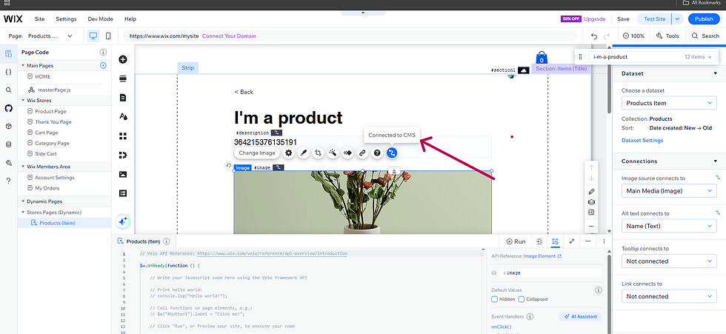This screenshot has height=334, width=726.
Task: Click the element ID input field
Action: (551, 273)
